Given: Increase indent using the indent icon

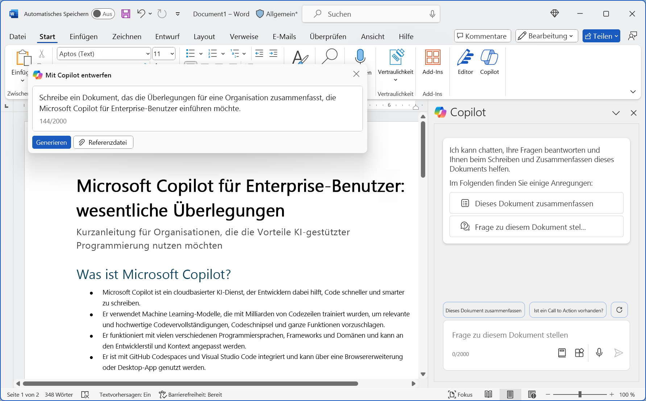Looking at the screenshot, I should pyautogui.click(x=273, y=54).
